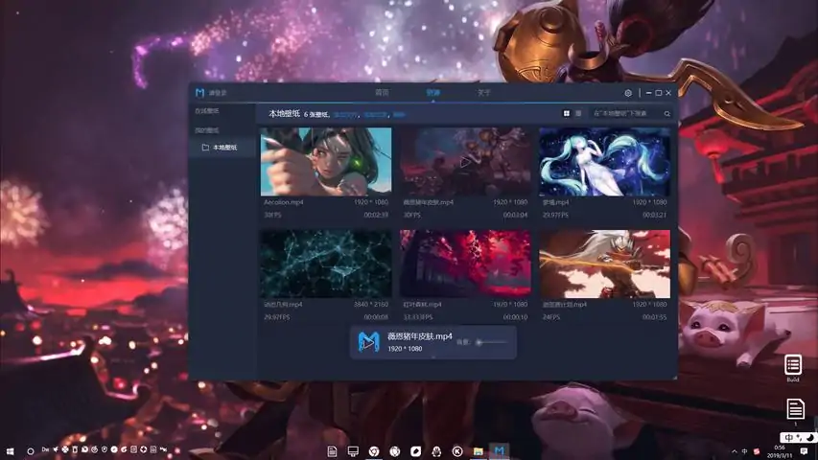This screenshot has height=460, width=818.
Task: Open 在线壁纸 section in the sidebar
Action: pos(207,111)
